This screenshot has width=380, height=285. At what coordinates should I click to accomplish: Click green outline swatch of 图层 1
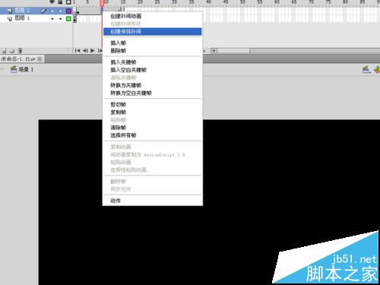68,18
